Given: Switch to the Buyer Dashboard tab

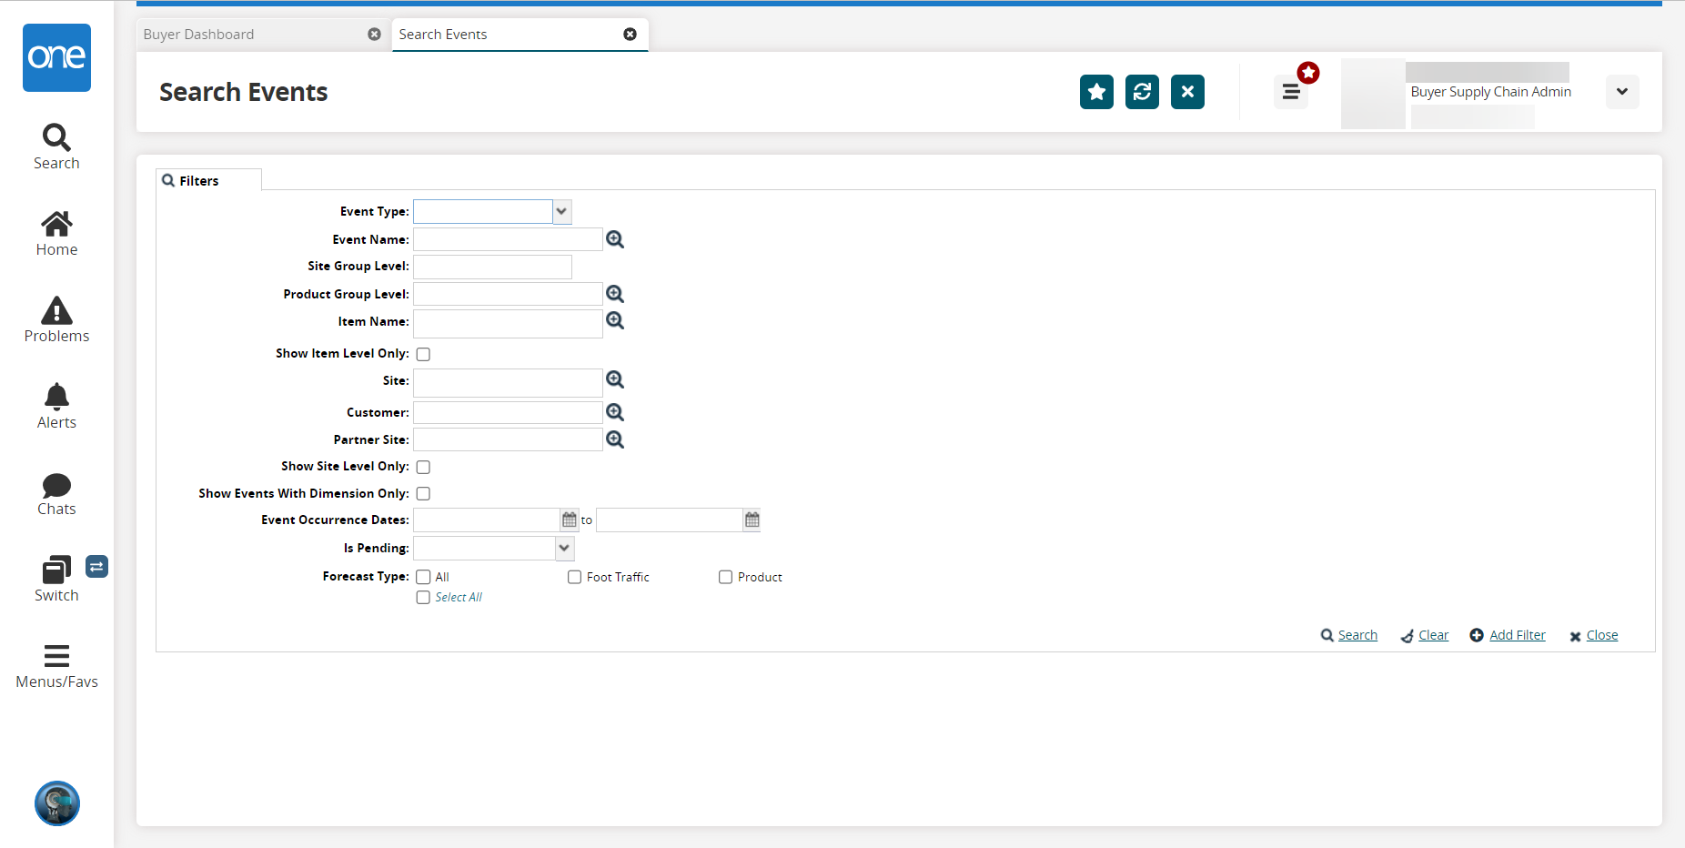Looking at the screenshot, I should tap(263, 35).
